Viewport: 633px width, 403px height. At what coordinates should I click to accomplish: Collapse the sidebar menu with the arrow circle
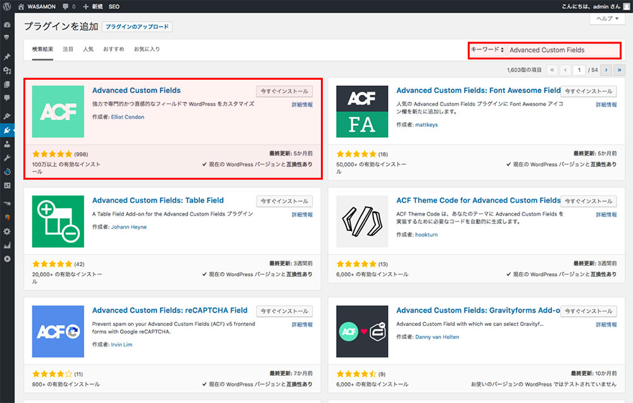click(7, 259)
